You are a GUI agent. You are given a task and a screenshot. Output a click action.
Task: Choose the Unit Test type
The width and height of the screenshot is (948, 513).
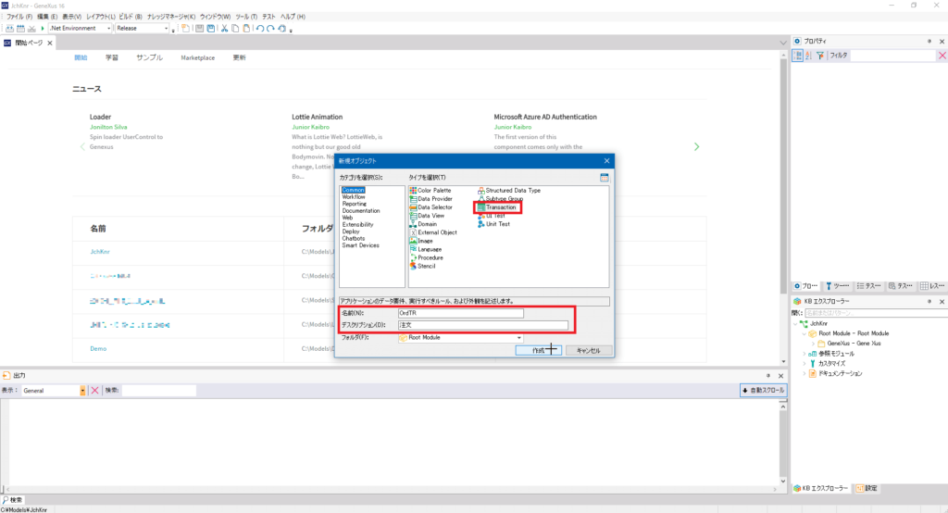(x=493, y=224)
